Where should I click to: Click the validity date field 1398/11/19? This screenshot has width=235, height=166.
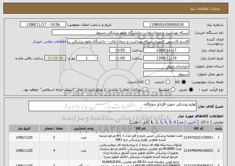point(166,58)
